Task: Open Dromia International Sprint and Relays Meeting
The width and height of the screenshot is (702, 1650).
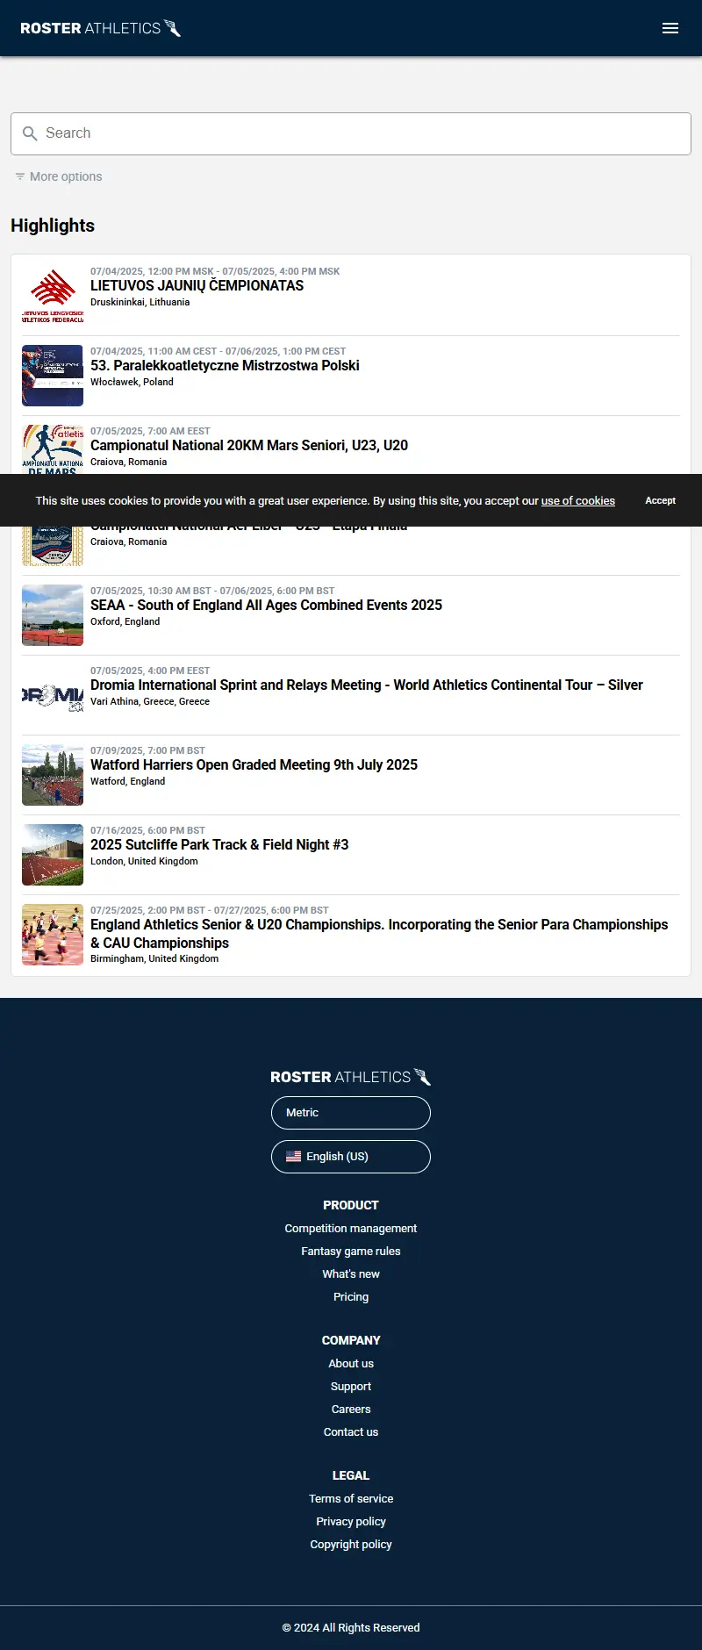Action: click(x=367, y=685)
